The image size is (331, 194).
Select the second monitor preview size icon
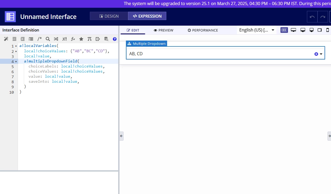[303, 30]
